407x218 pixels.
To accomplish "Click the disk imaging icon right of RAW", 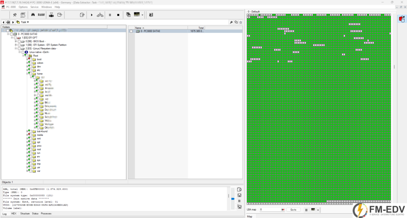I will click(x=51, y=15).
